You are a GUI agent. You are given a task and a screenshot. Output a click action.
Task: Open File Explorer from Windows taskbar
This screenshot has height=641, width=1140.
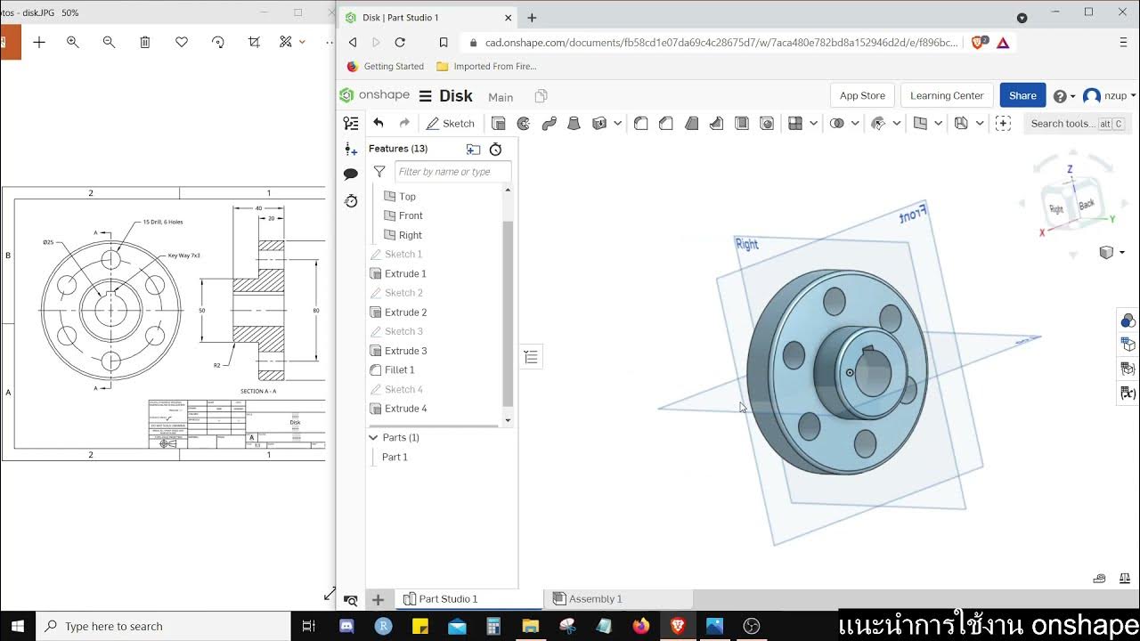tap(531, 626)
